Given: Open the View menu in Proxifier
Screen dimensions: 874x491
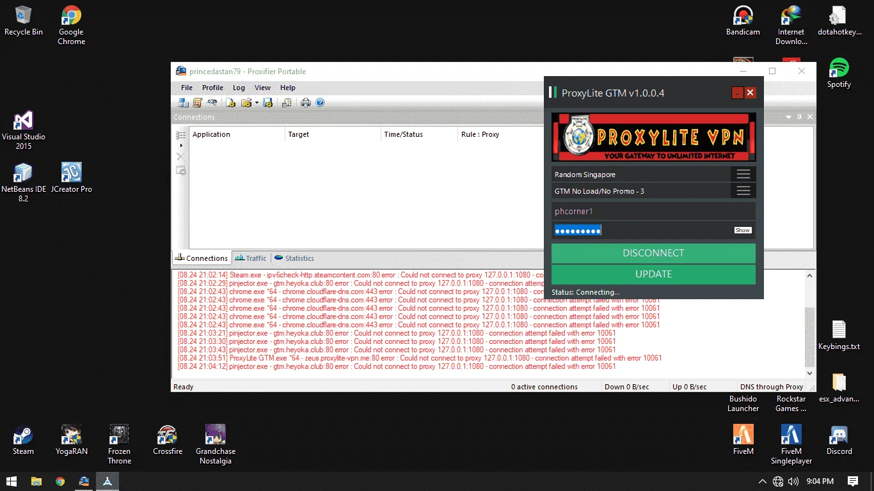Looking at the screenshot, I should [263, 88].
